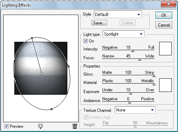Click the Save... button

coord(99,23)
